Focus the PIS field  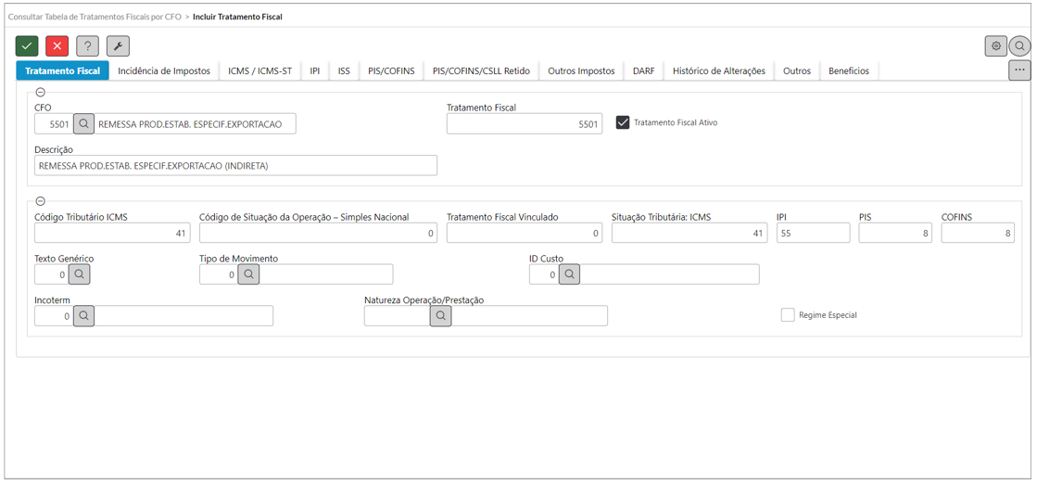click(895, 233)
